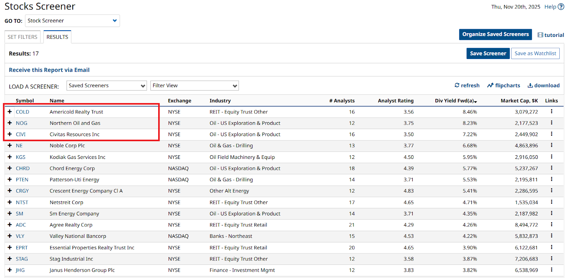The width and height of the screenshot is (570, 278).
Task: Open the tutorial video link
Action: point(551,35)
